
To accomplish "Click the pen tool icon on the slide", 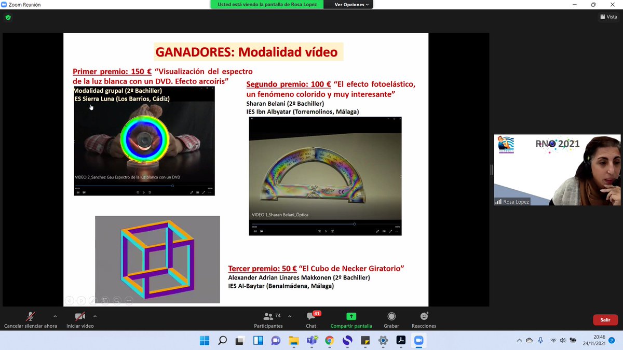I will click(x=93, y=300).
